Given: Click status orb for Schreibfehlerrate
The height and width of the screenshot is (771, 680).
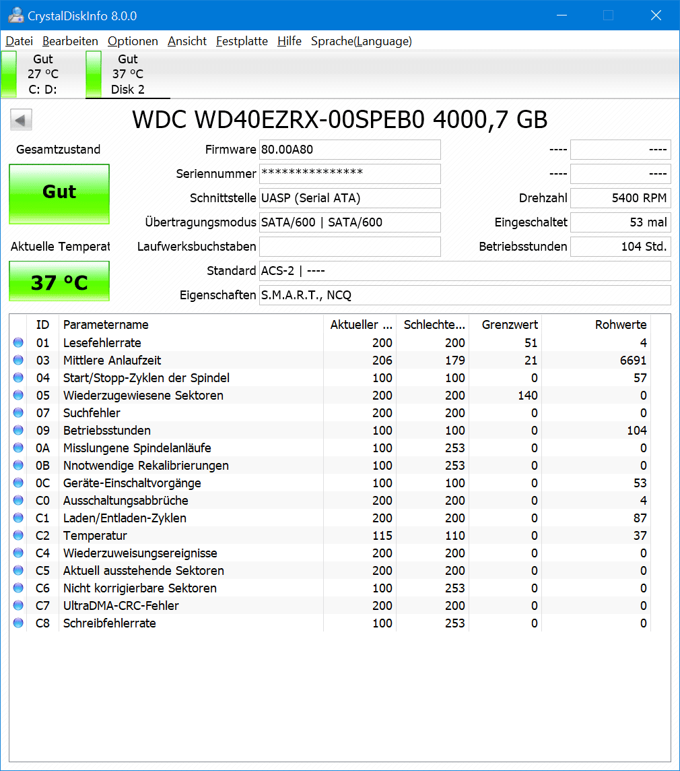Looking at the screenshot, I should [18, 623].
